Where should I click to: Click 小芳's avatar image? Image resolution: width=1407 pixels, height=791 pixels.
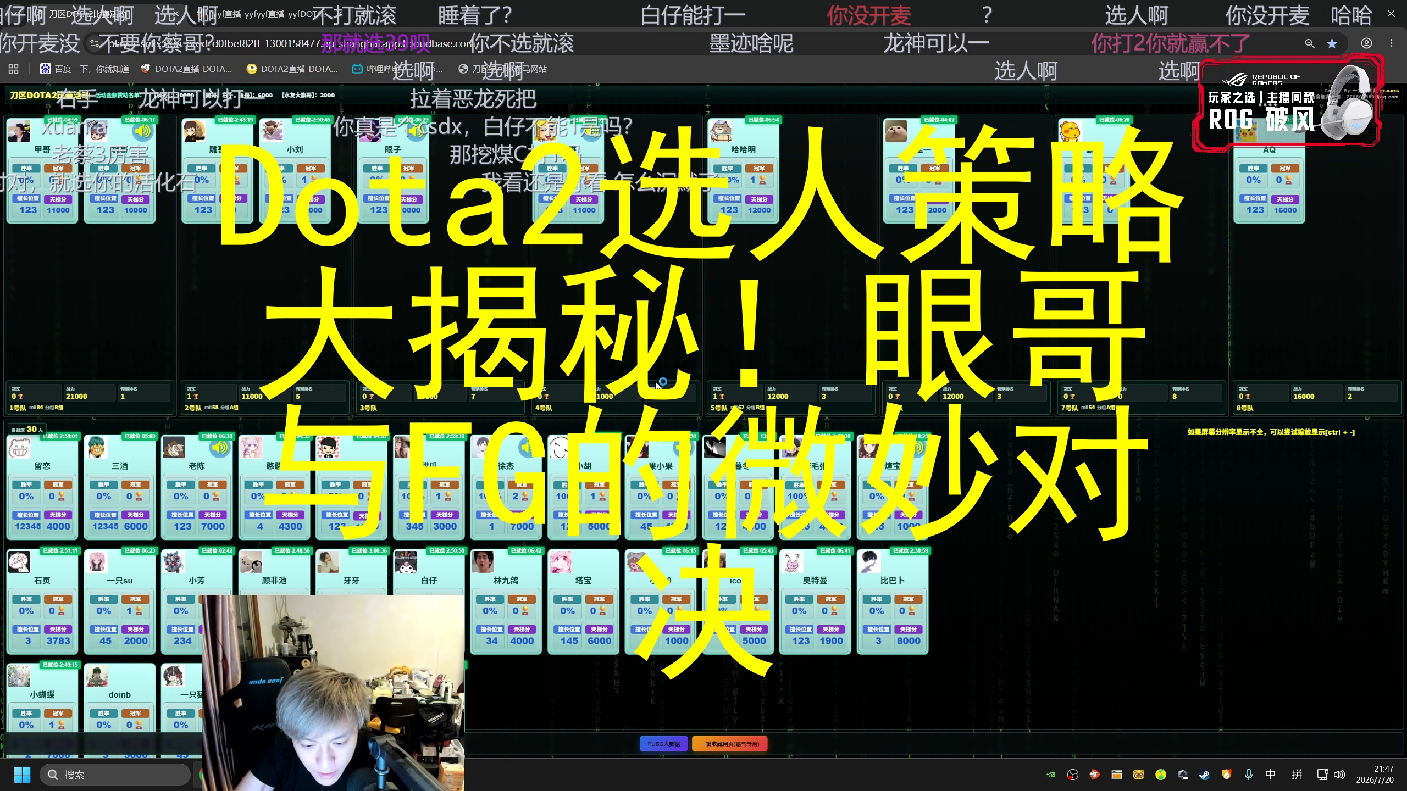tap(173, 562)
